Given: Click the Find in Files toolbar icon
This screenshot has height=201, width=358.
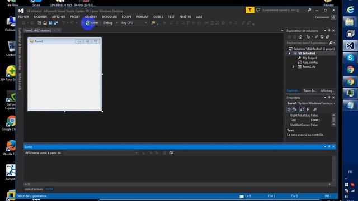Looking at the screenshot, I should point(153,23).
